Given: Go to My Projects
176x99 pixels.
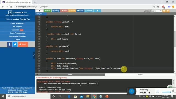Looking at the screenshot, I should pyautogui.click(x=18, y=26).
